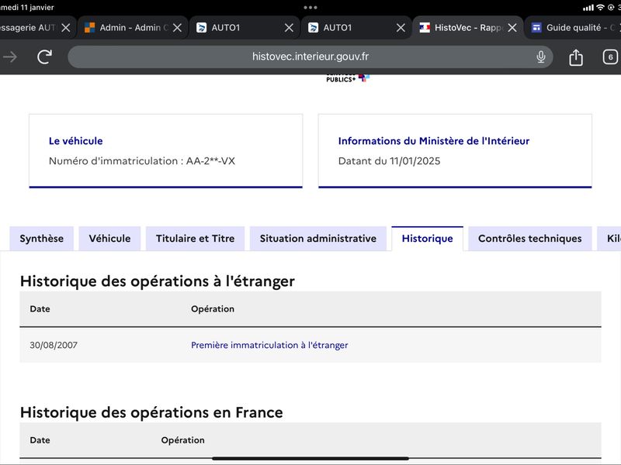Tap the address bar histovec.interieur.gouv.fr
Viewport: 621px width, 465px height.
tap(310, 57)
